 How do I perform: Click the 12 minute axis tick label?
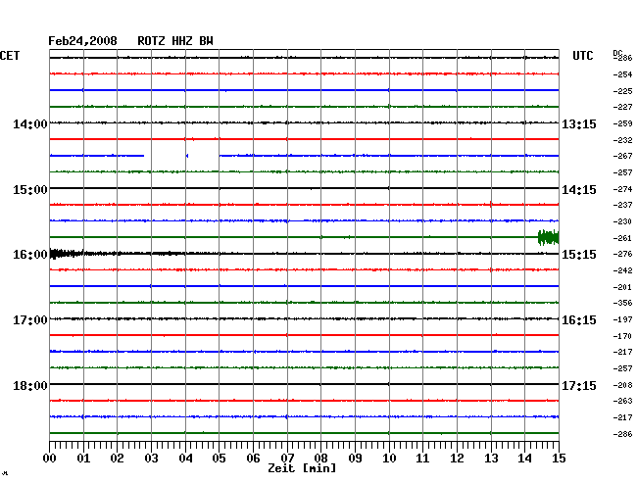point(457,459)
